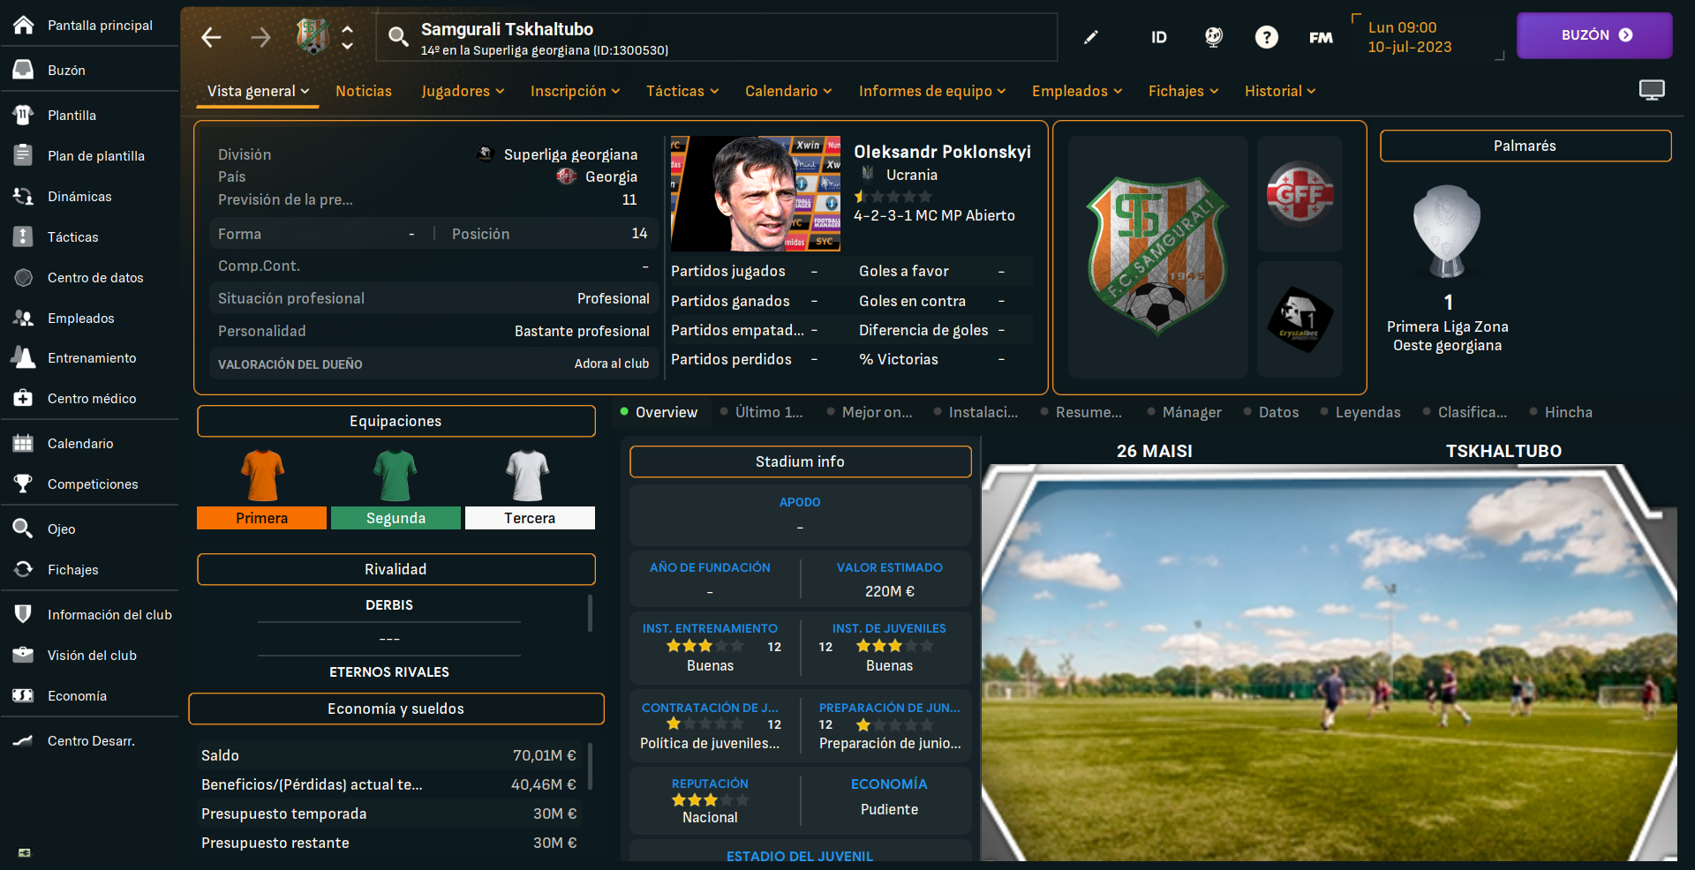This screenshot has height=870, width=1695.
Task: Select the Mejor on... tab
Action: (x=870, y=412)
